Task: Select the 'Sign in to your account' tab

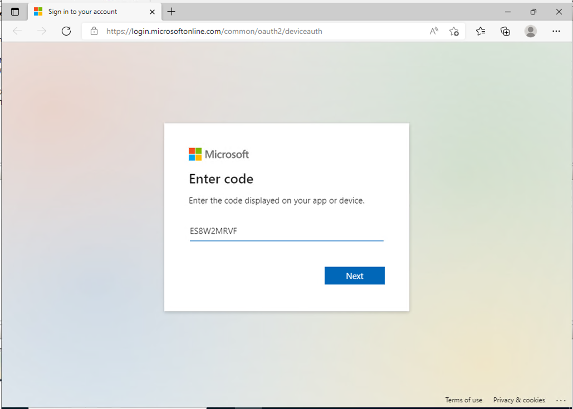Action: (x=82, y=12)
